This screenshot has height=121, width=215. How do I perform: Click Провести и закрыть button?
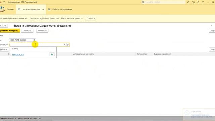click(x=10, y=31)
